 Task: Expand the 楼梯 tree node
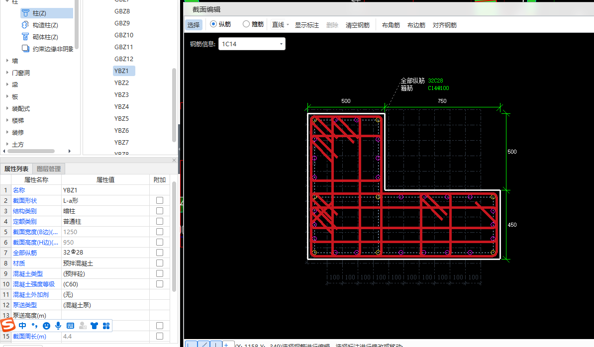pos(7,120)
